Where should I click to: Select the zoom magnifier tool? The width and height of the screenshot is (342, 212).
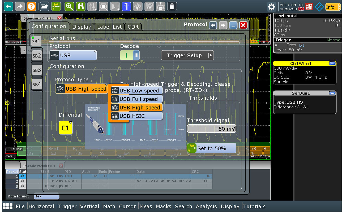(69, 6)
